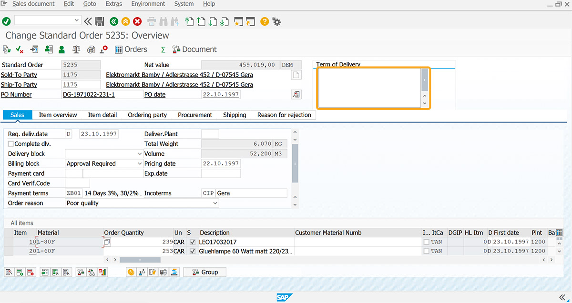Click the create new session icon
The height and width of the screenshot is (303, 572).
pos(238,21)
